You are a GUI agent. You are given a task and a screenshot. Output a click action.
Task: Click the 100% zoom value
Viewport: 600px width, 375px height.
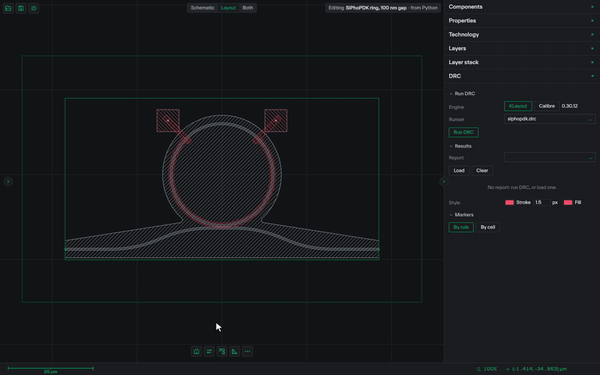pyautogui.click(x=490, y=369)
